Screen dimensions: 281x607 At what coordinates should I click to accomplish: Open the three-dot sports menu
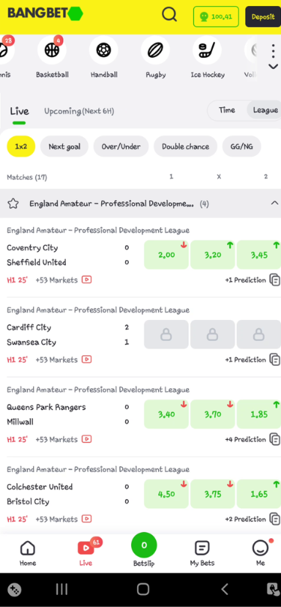[274, 51]
